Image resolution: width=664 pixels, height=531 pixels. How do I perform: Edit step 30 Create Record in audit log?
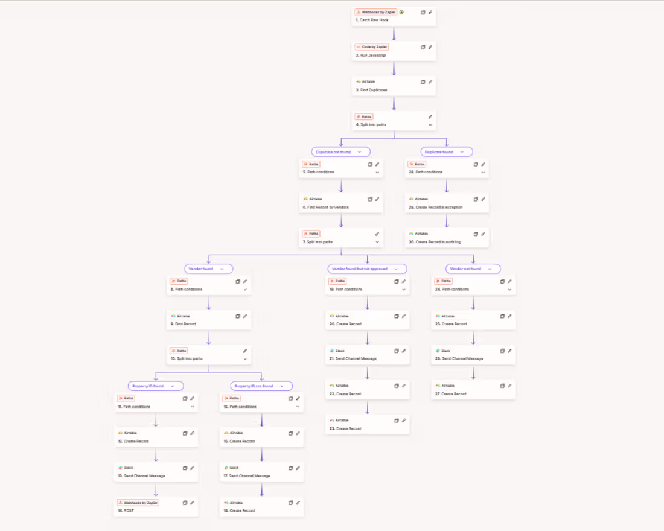click(483, 234)
